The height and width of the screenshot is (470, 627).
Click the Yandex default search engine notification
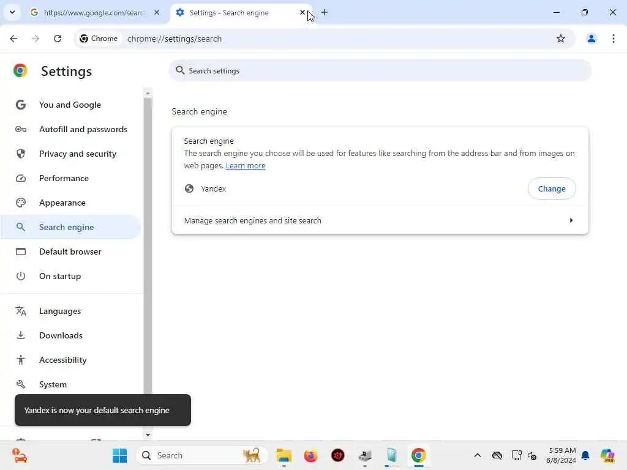coord(103,410)
